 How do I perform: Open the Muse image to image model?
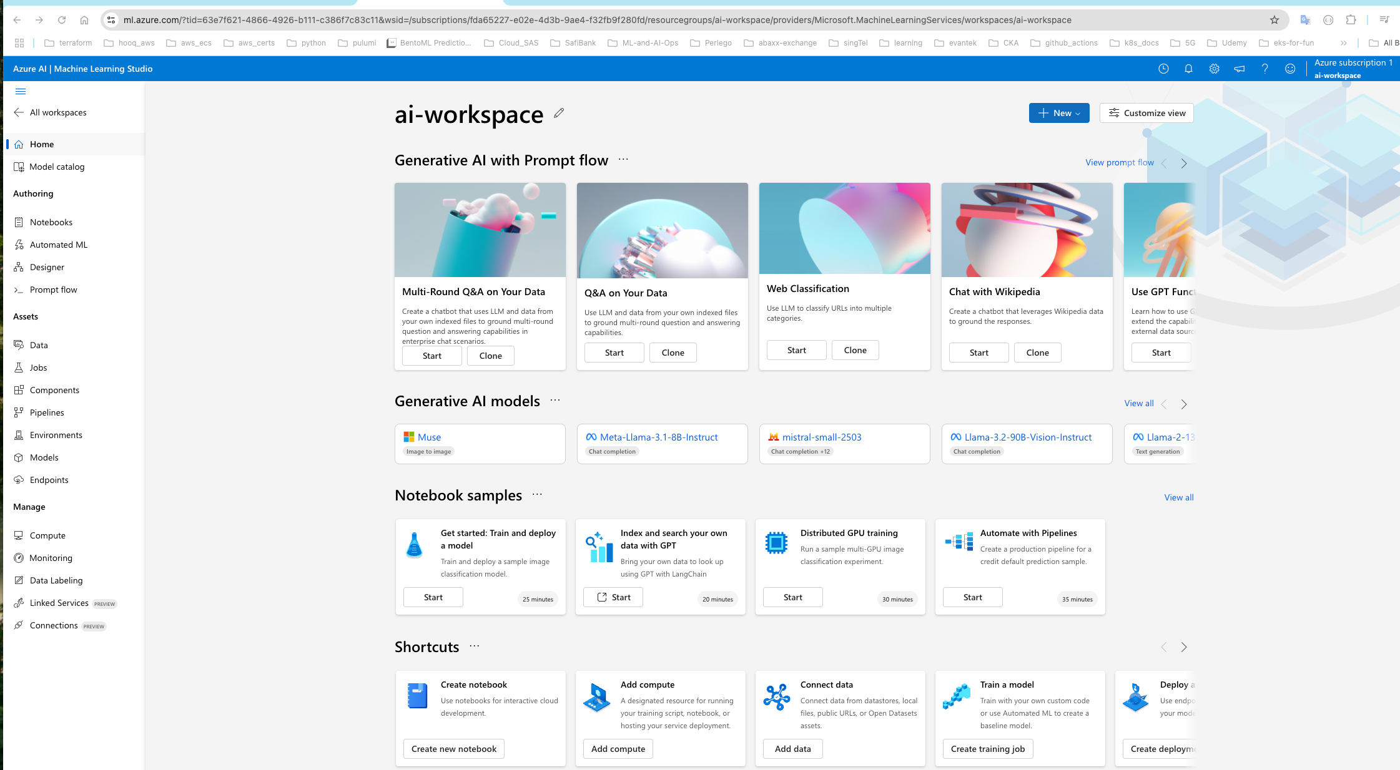pyautogui.click(x=480, y=444)
